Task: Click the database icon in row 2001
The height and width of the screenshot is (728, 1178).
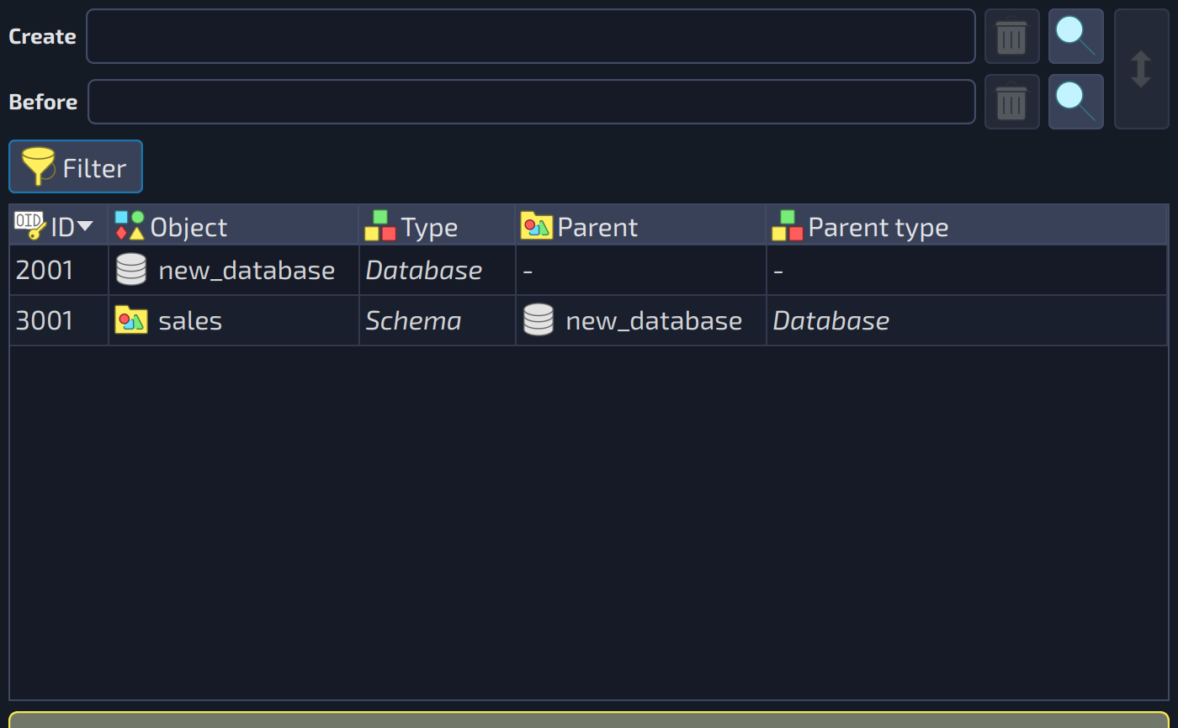Action: pos(131,270)
